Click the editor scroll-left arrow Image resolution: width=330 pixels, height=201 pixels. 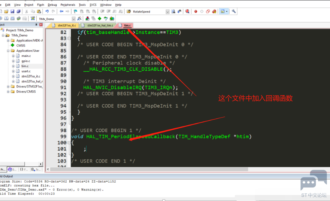pyautogui.click(x=48, y=169)
